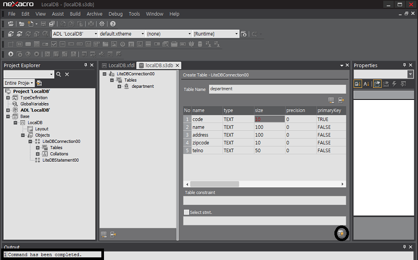Open the Debug menu
Screen dimensions: 418x260
115,14
